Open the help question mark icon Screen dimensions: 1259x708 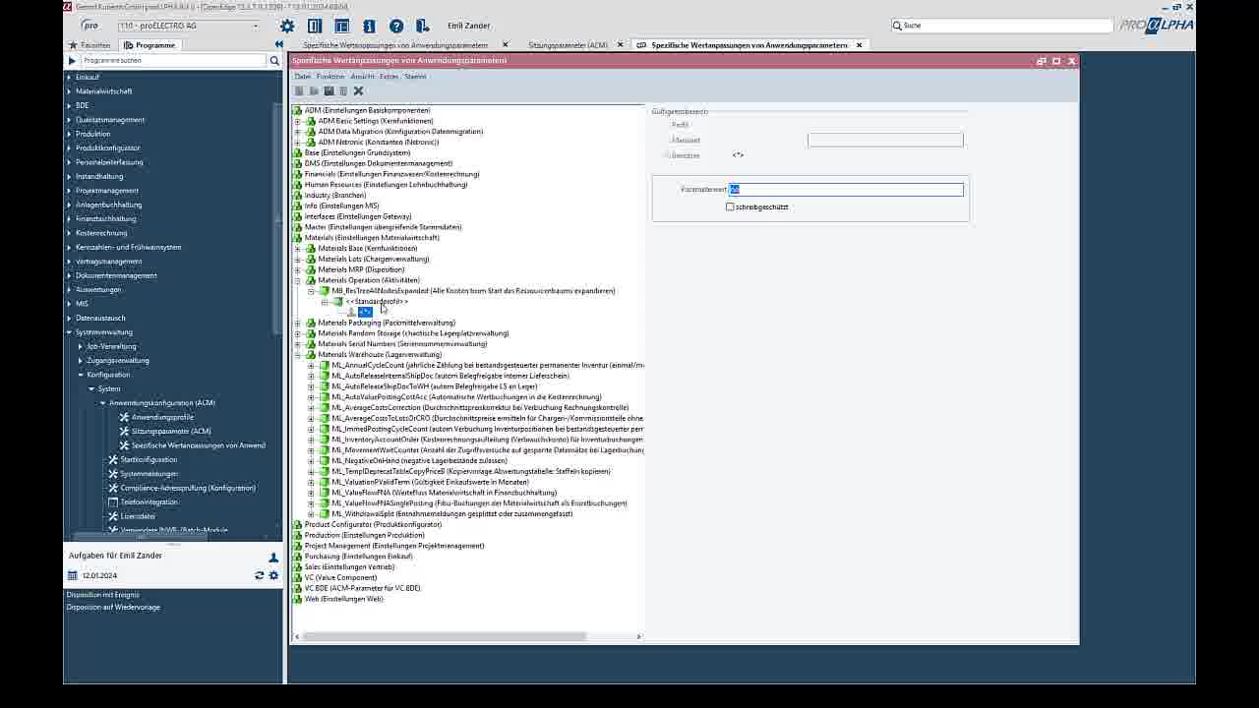(396, 27)
